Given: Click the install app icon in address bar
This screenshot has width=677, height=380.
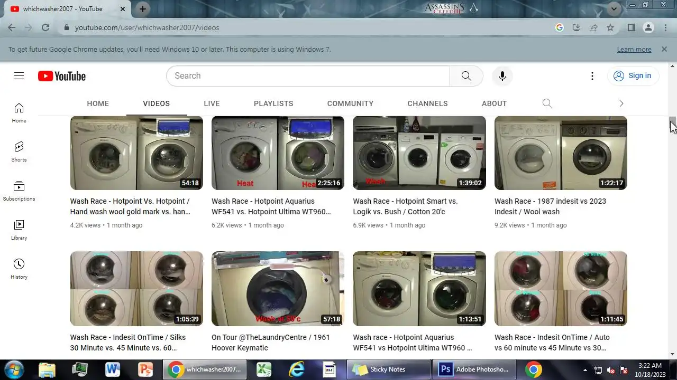Looking at the screenshot, I should pos(577,27).
